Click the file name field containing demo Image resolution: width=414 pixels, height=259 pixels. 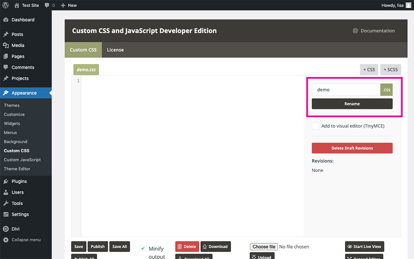coord(346,90)
